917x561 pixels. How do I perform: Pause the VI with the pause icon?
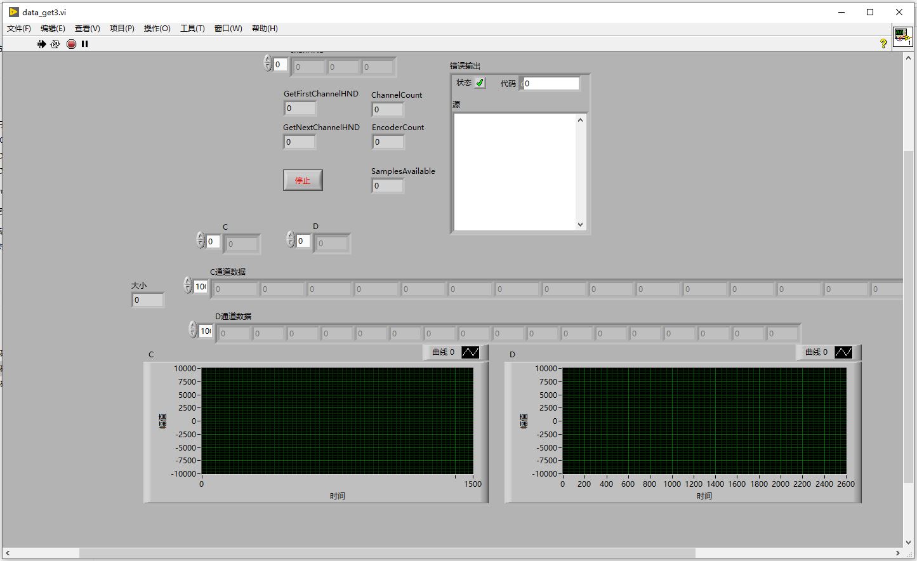pyautogui.click(x=84, y=44)
